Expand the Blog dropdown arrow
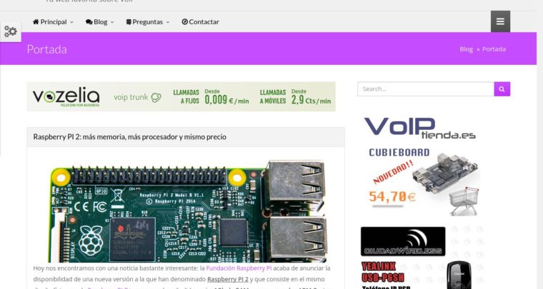This screenshot has height=289, width=543. coord(112,22)
